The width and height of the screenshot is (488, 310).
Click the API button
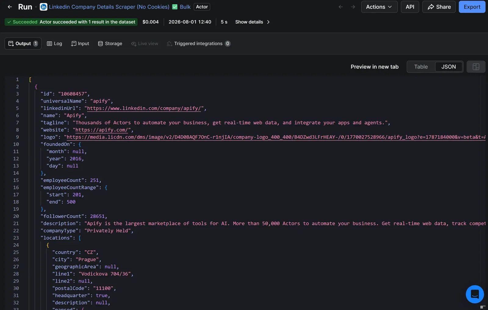[410, 7]
